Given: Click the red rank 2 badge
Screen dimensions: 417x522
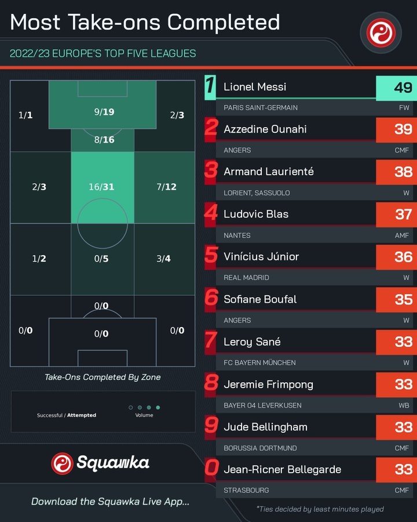Looking at the screenshot, I should coord(211,129).
